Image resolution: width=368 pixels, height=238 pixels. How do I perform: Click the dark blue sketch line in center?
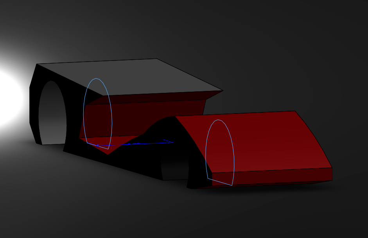point(133,144)
